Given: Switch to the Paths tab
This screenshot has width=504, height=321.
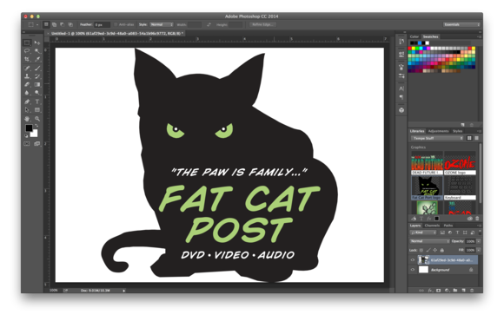Looking at the screenshot, I should tap(448, 226).
